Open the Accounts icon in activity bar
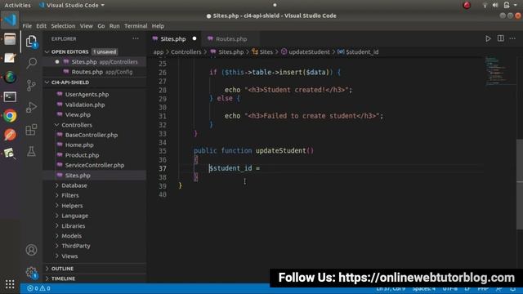The height and width of the screenshot is (294, 523). pyautogui.click(x=31, y=250)
